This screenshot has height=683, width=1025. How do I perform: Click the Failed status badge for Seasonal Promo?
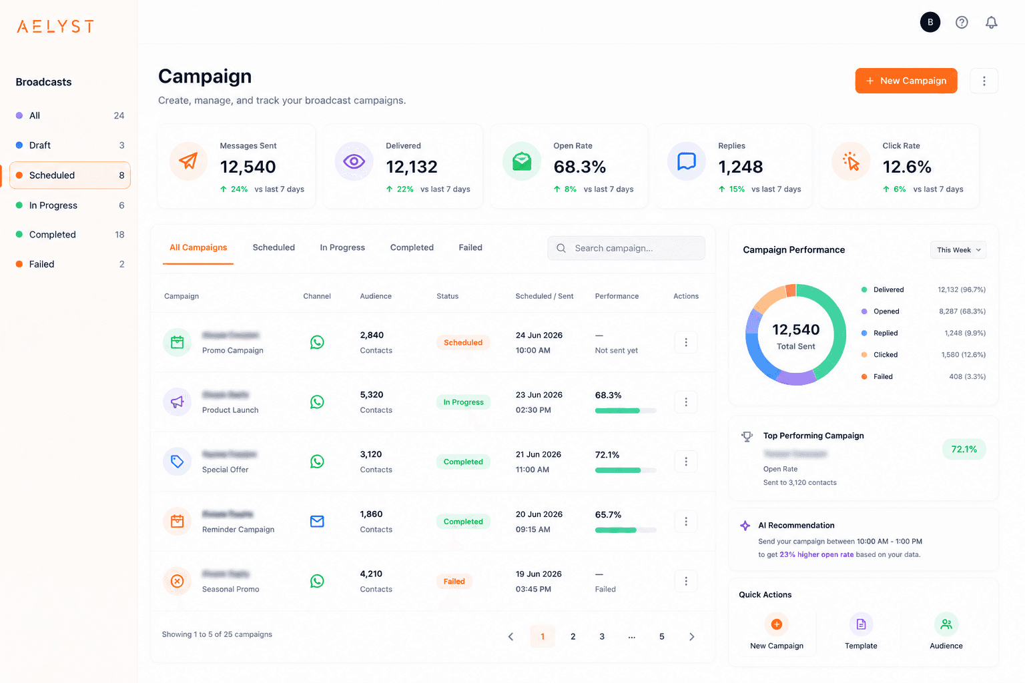pyautogui.click(x=454, y=582)
